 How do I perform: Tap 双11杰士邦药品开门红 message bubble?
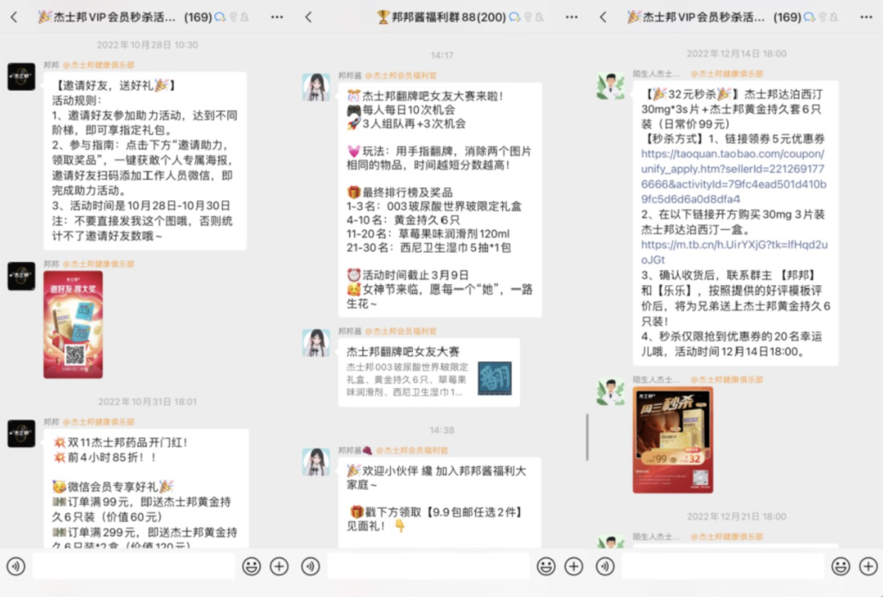[x=146, y=488]
